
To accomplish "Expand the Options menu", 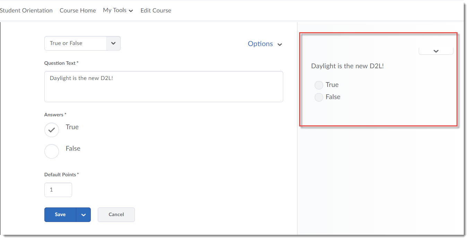I will pos(265,44).
